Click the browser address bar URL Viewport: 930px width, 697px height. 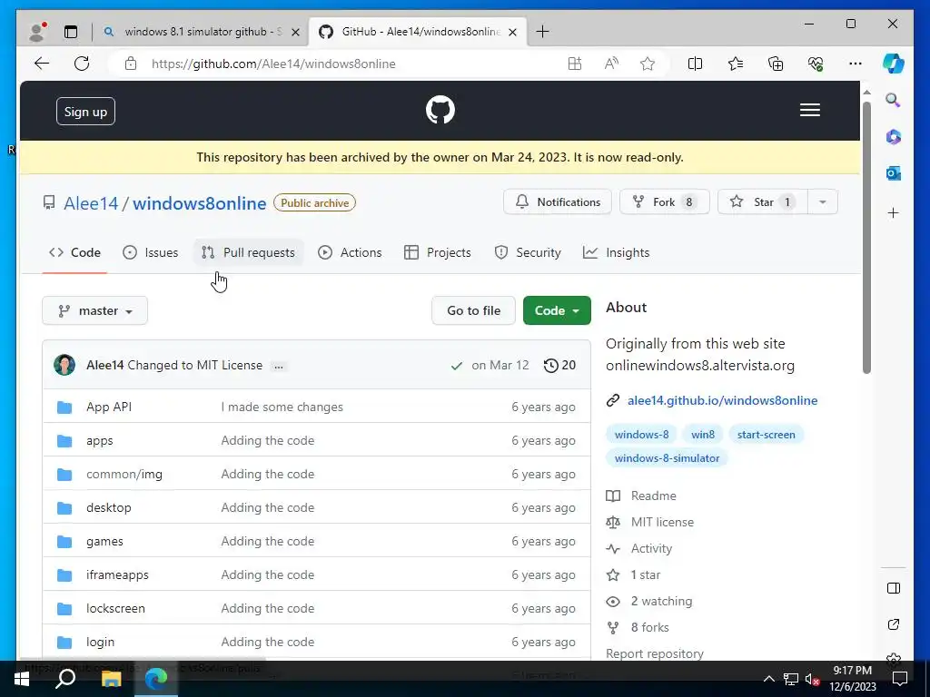pos(273,64)
